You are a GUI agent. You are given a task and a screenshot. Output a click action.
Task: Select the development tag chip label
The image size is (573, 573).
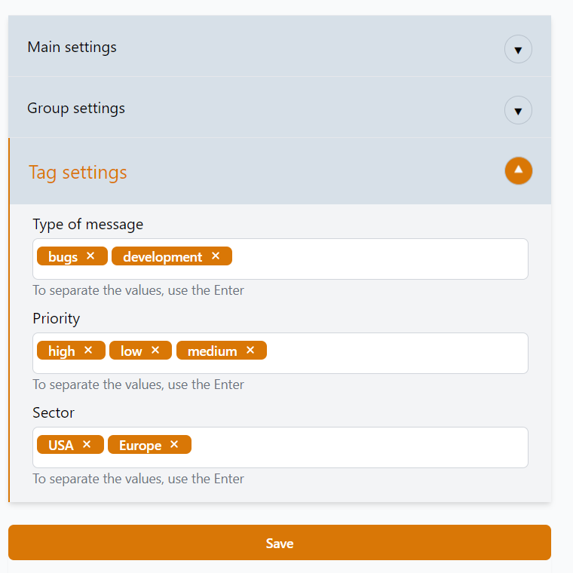click(x=162, y=257)
